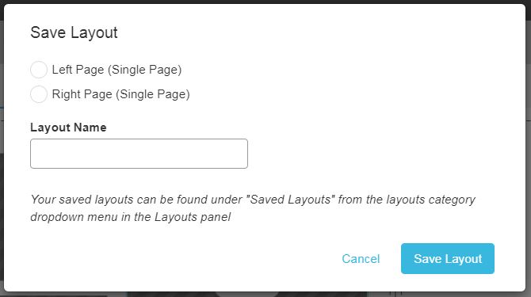Click the blue Save Layout button
531x297 pixels.
(x=447, y=258)
